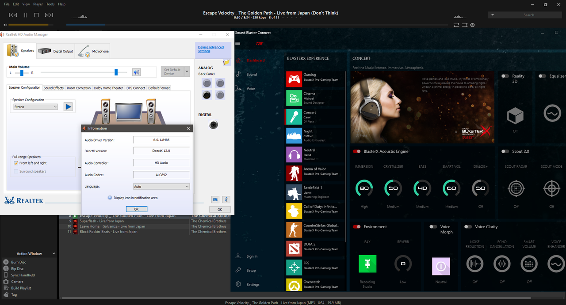566x305 pixels.
Task: Select the Overwatch profile icon
Action: click(294, 285)
